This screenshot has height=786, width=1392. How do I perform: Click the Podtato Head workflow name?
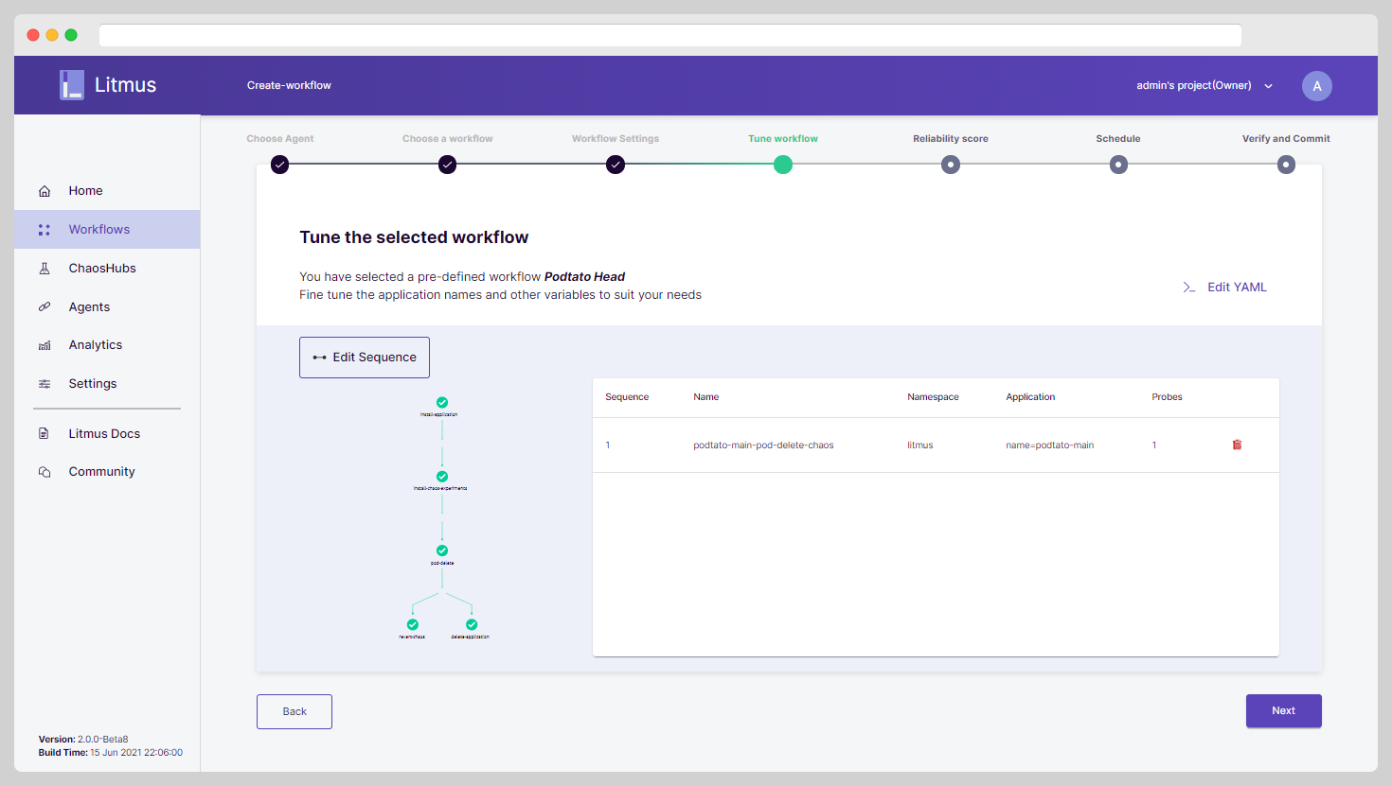(x=584, y=277)
